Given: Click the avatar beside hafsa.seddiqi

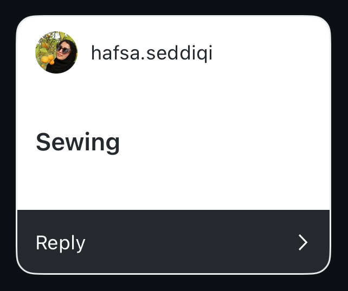Looking at the screenshot, I should (x=56, y=52).
